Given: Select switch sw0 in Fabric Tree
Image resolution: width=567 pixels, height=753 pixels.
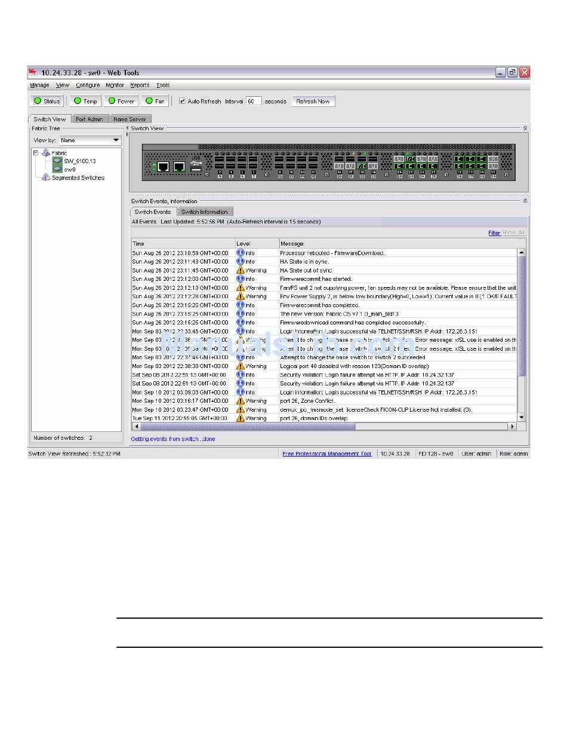Looking at the screenshot, I should 70,169.
